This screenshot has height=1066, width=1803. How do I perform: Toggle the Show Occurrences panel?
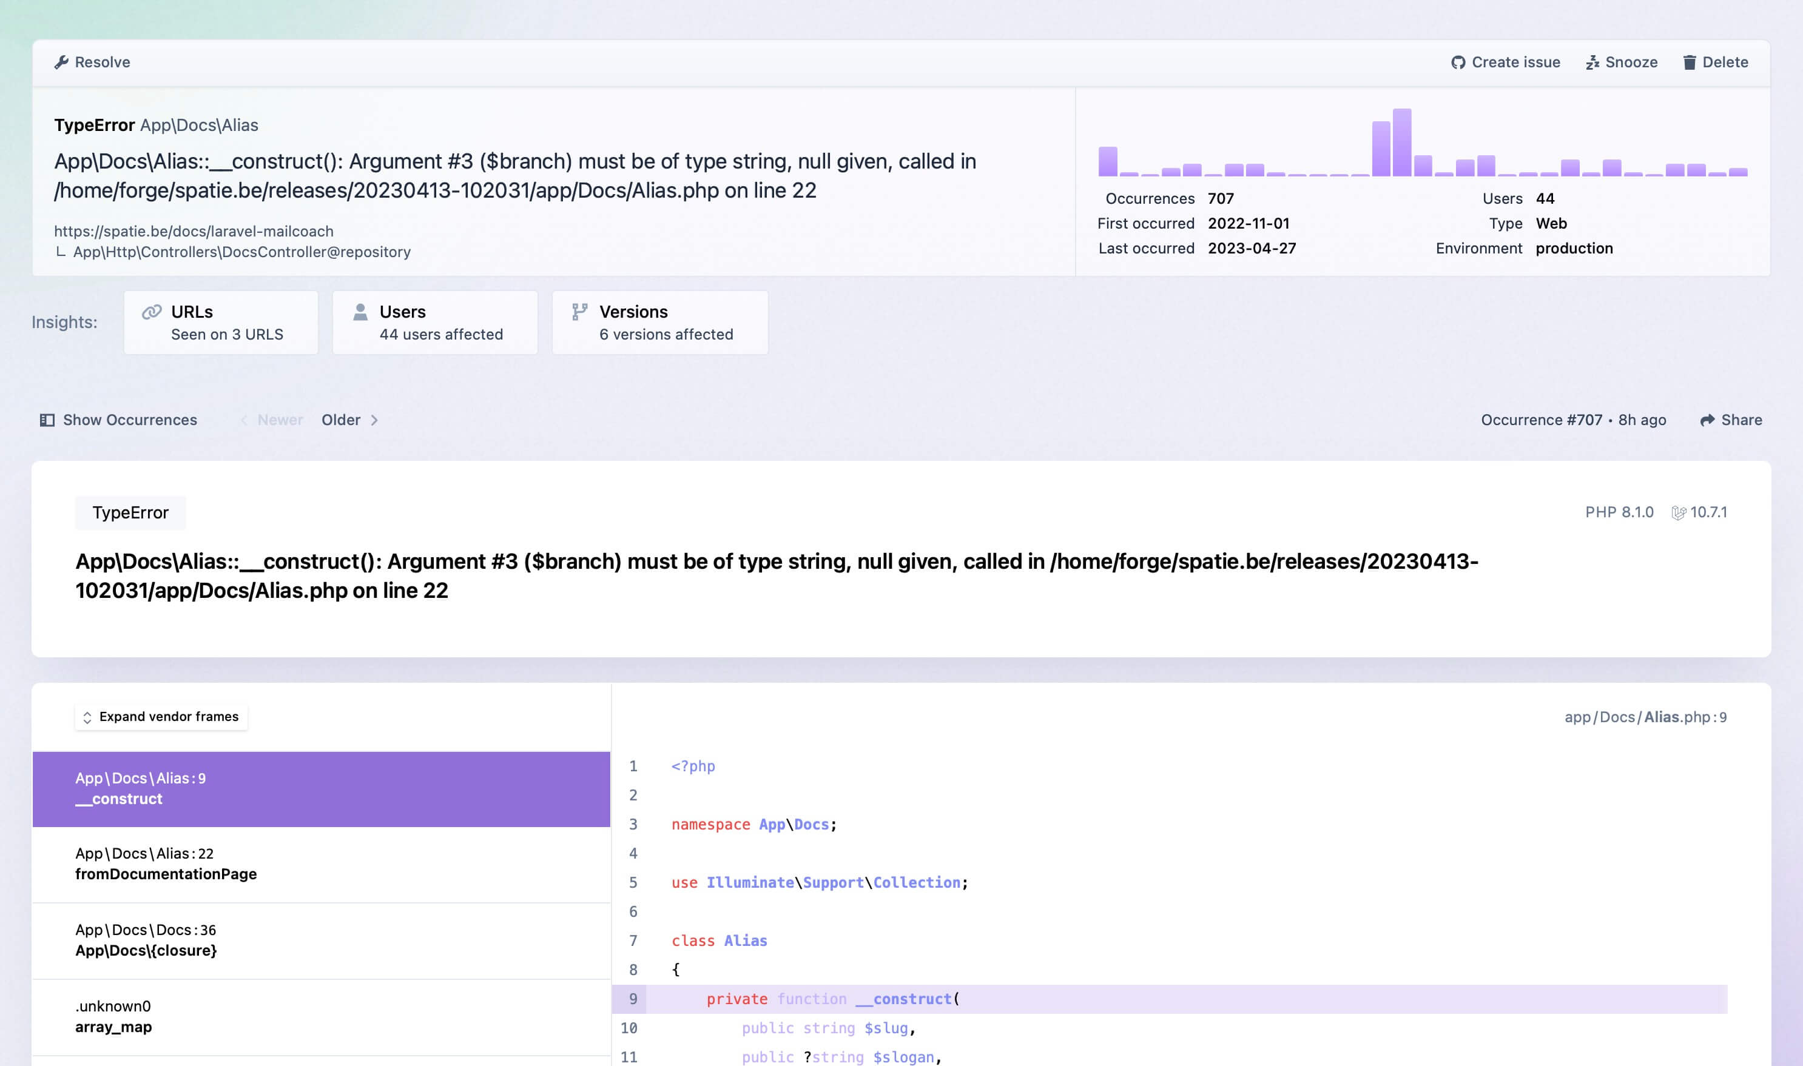118,420
